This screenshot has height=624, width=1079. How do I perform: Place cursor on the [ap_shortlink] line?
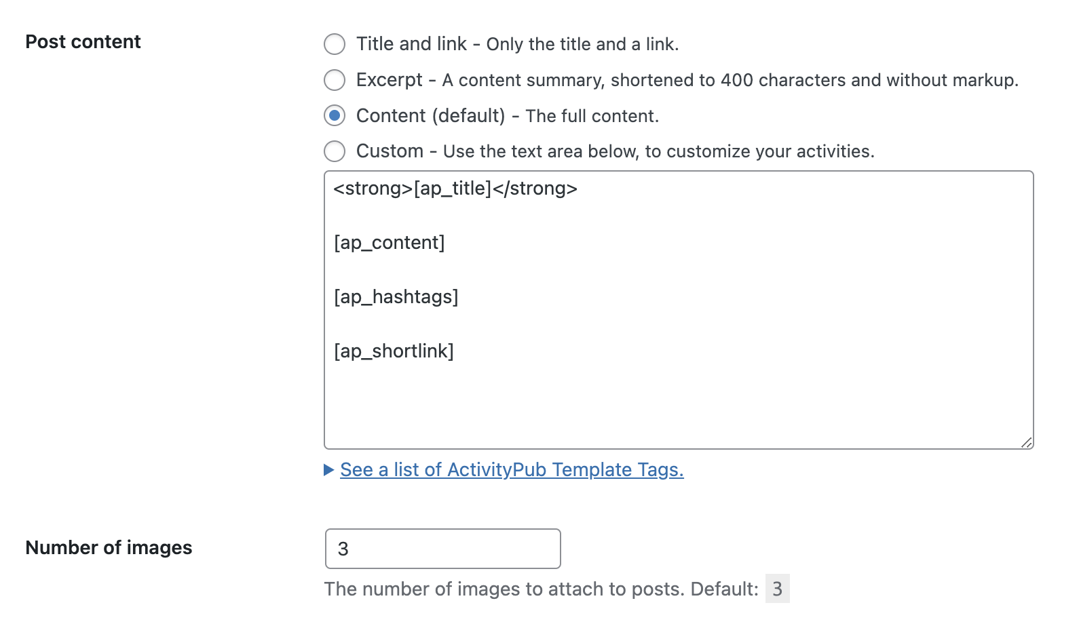pyautogui.click(x=394, y=351)
